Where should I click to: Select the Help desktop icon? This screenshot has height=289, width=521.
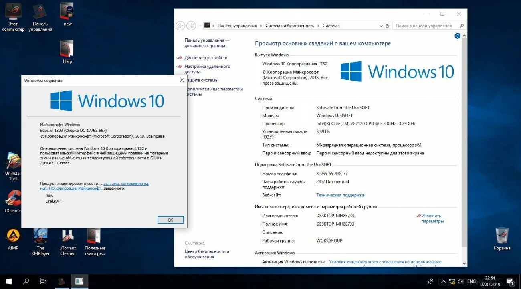click(67, 52)
